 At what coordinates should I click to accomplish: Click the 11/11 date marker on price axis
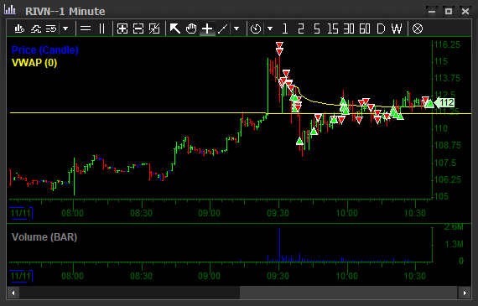[21, 213]
